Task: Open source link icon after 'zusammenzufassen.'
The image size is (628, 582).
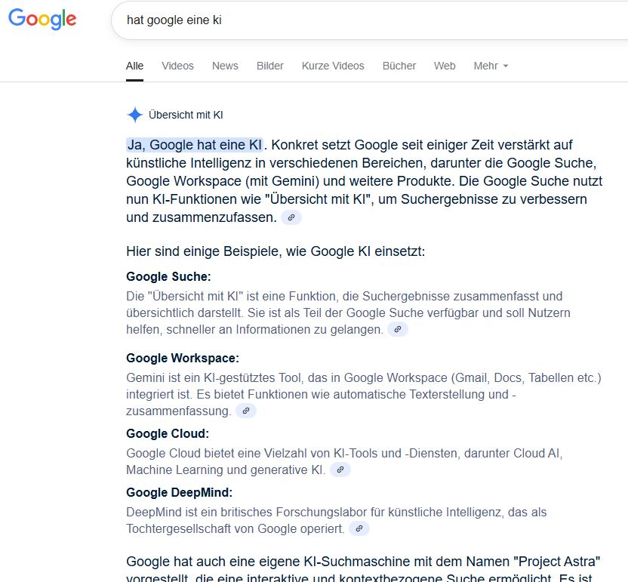Action: tap(291, 217)
